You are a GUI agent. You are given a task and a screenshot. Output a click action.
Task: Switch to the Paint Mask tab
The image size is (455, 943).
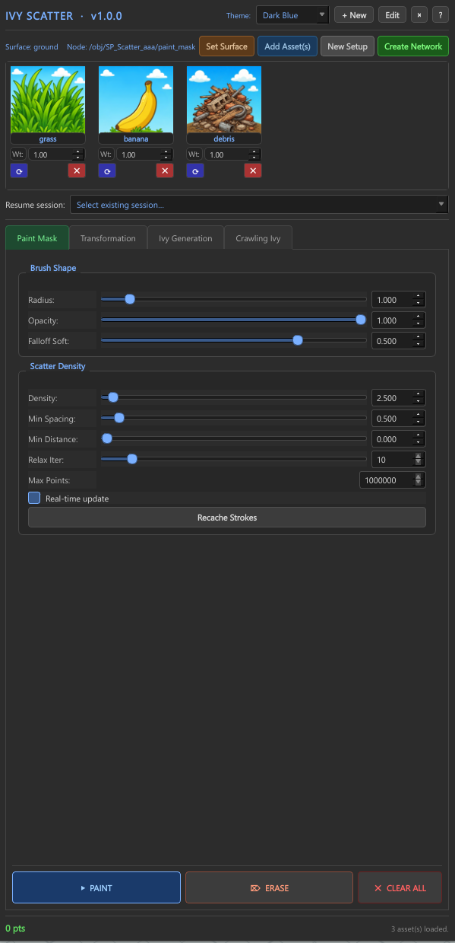[37, 238]
